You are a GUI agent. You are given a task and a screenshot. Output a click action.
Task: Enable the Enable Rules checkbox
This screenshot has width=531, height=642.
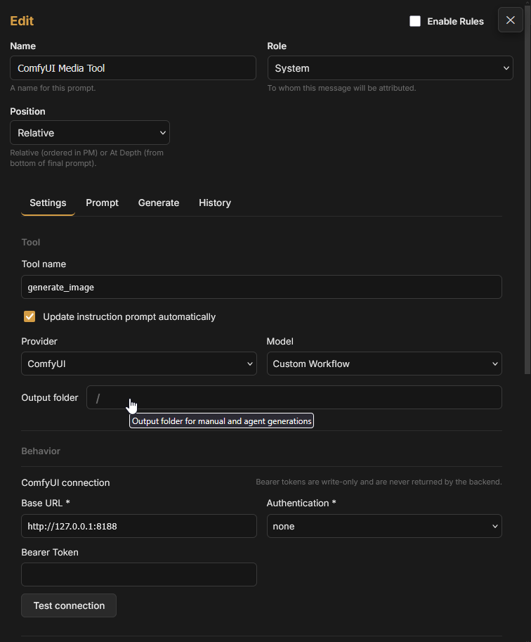(x=415, y=21)
